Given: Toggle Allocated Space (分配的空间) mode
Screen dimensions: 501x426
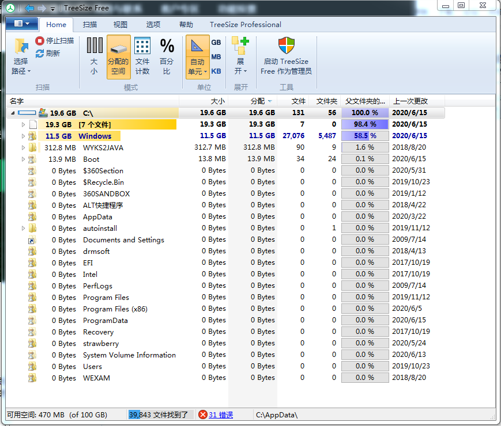Looking at the screenshot, I should click(119, 56).
